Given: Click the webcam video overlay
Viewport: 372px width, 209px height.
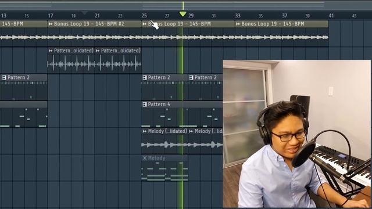Looking at the screenshot, I should 296,134.
